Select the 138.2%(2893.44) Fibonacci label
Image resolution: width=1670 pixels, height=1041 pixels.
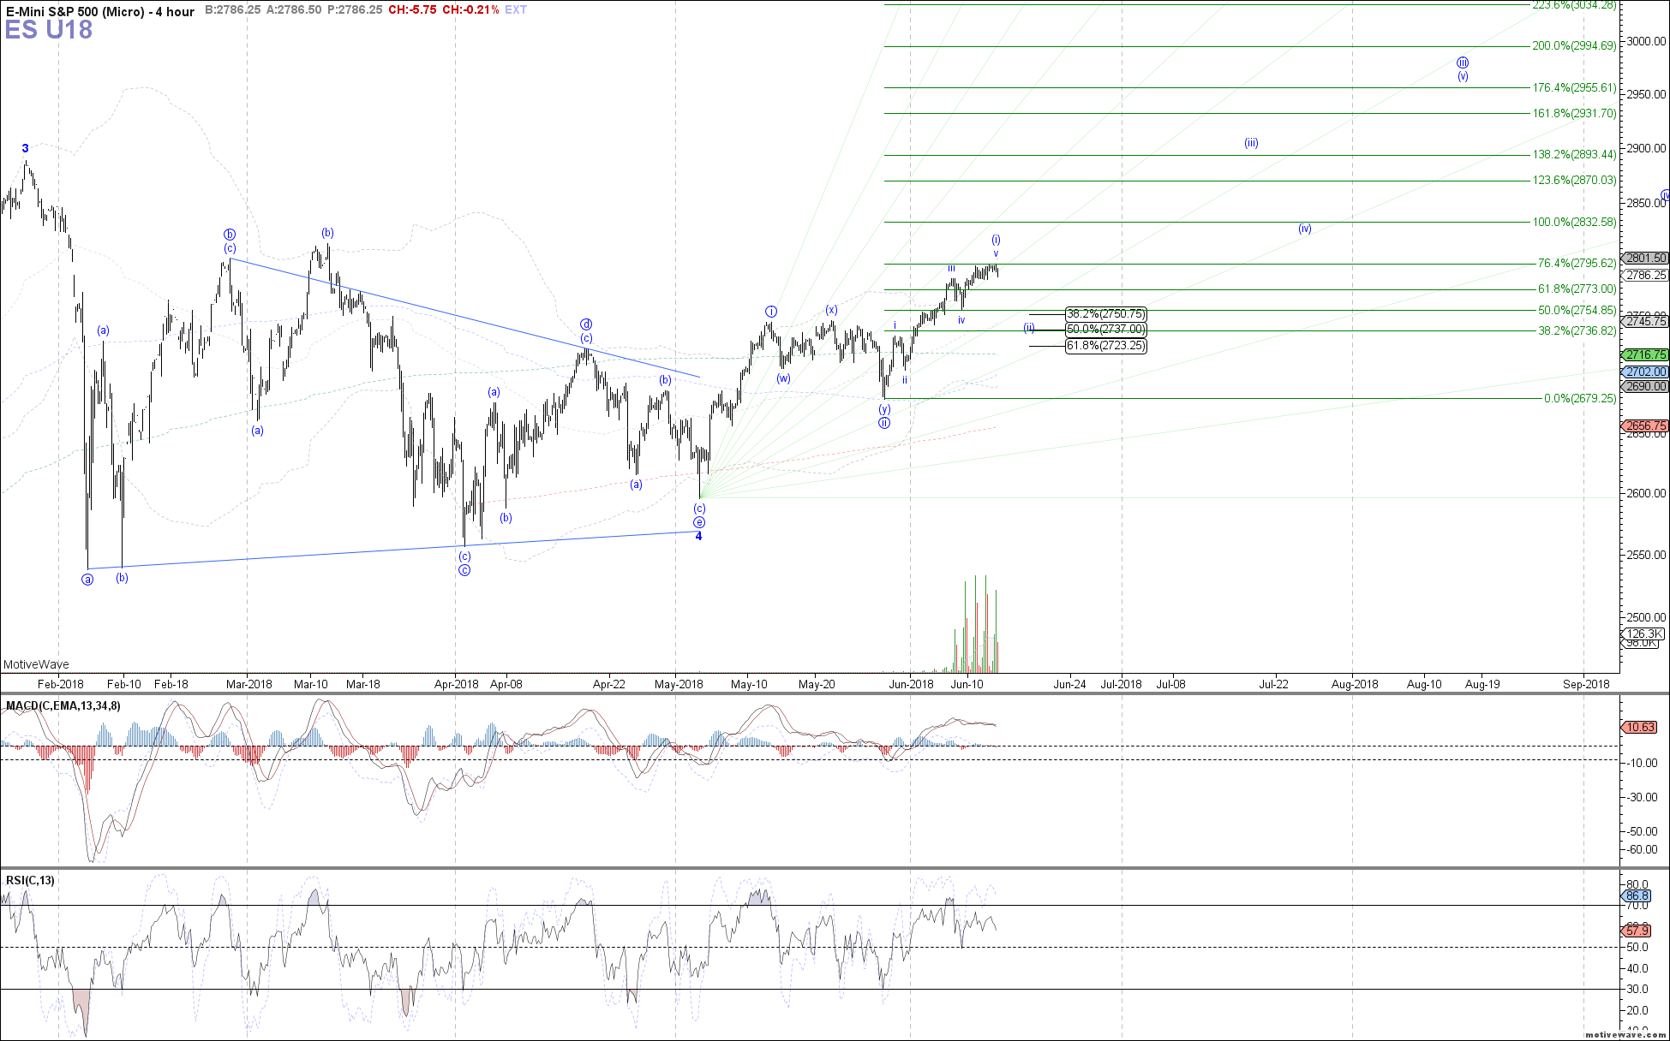pyautogui.click(x=1574, y=155)
